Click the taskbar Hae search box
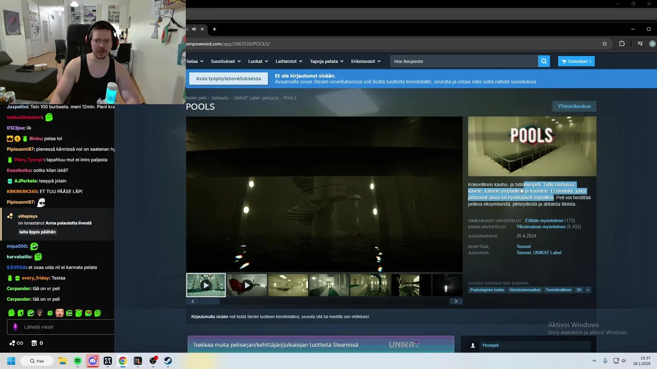 pyautogui.click(x=37, y=361)
